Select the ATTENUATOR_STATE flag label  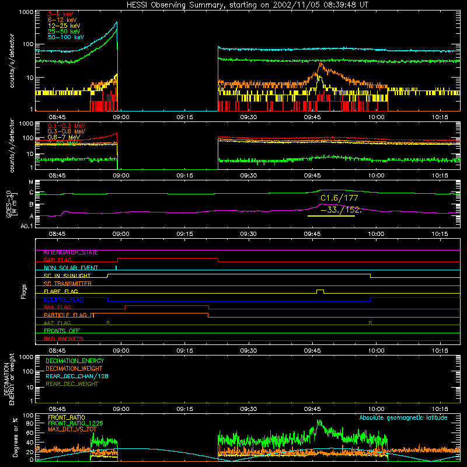[71, 253]
